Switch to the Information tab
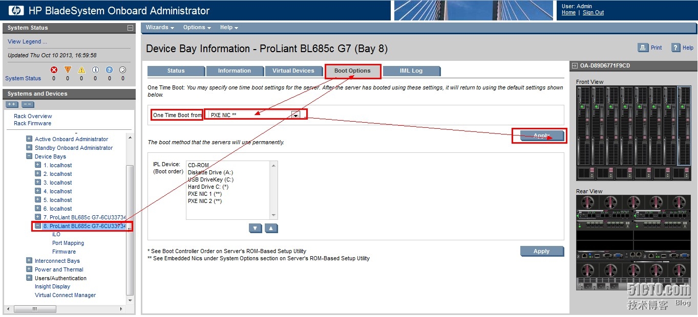 tap(235, 71)
